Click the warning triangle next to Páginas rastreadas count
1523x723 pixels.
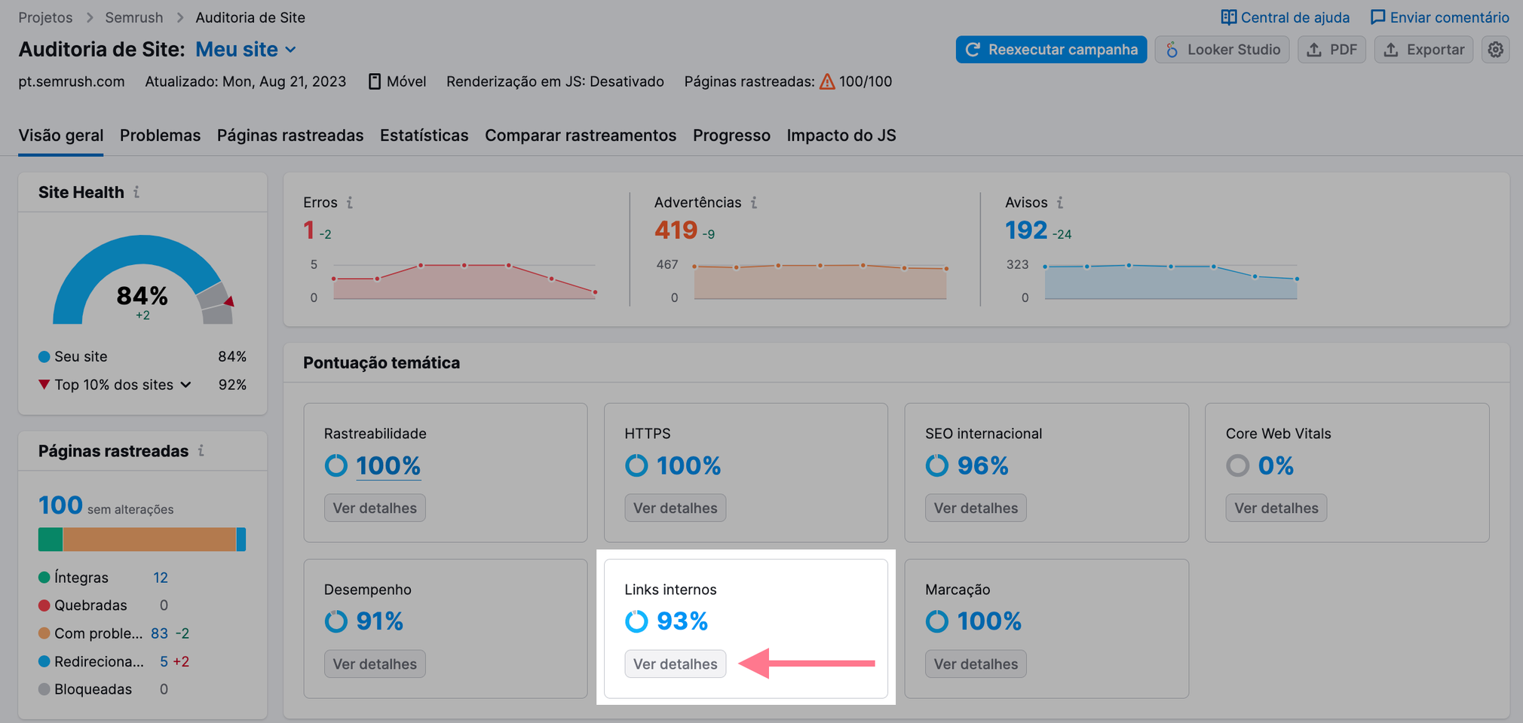(x=828, y=81)
